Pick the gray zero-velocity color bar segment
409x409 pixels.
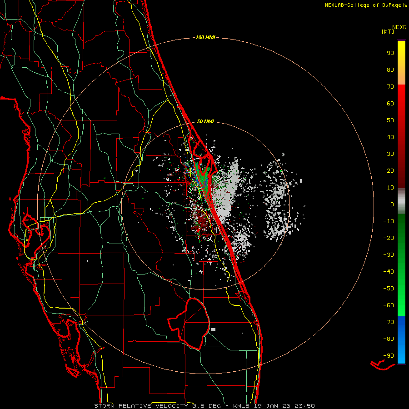coord(401,201)
